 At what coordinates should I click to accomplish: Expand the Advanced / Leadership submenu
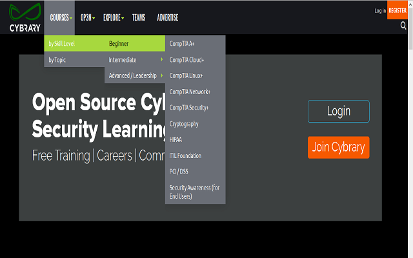coord(135,75)
